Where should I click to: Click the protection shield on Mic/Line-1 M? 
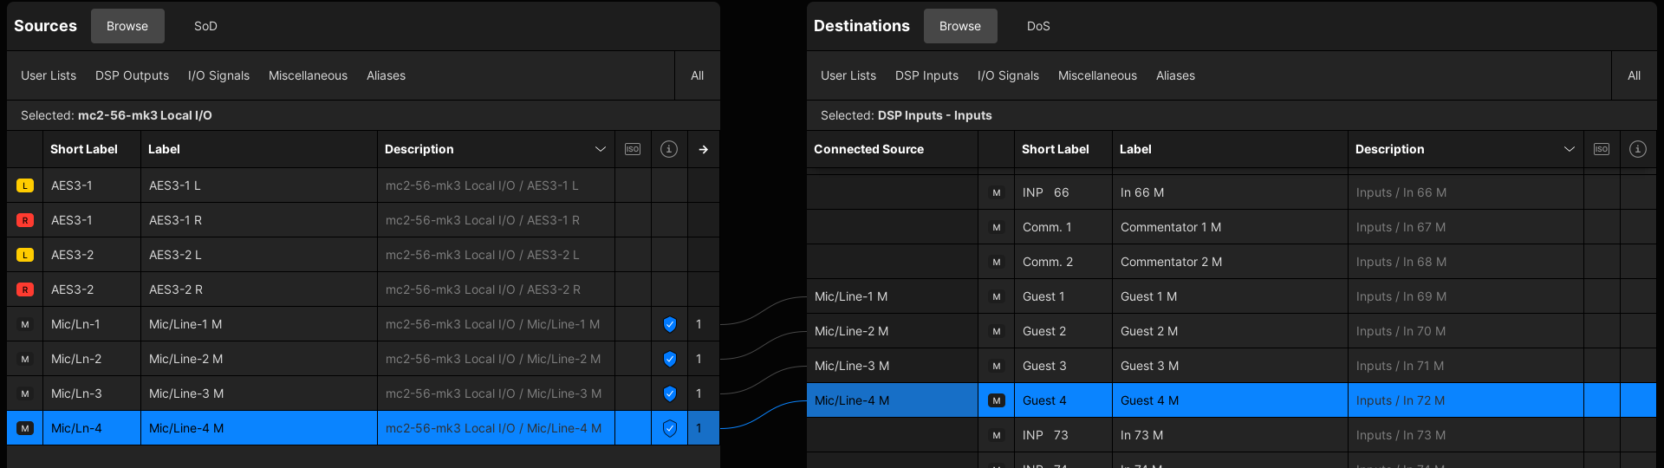(669, 324)
